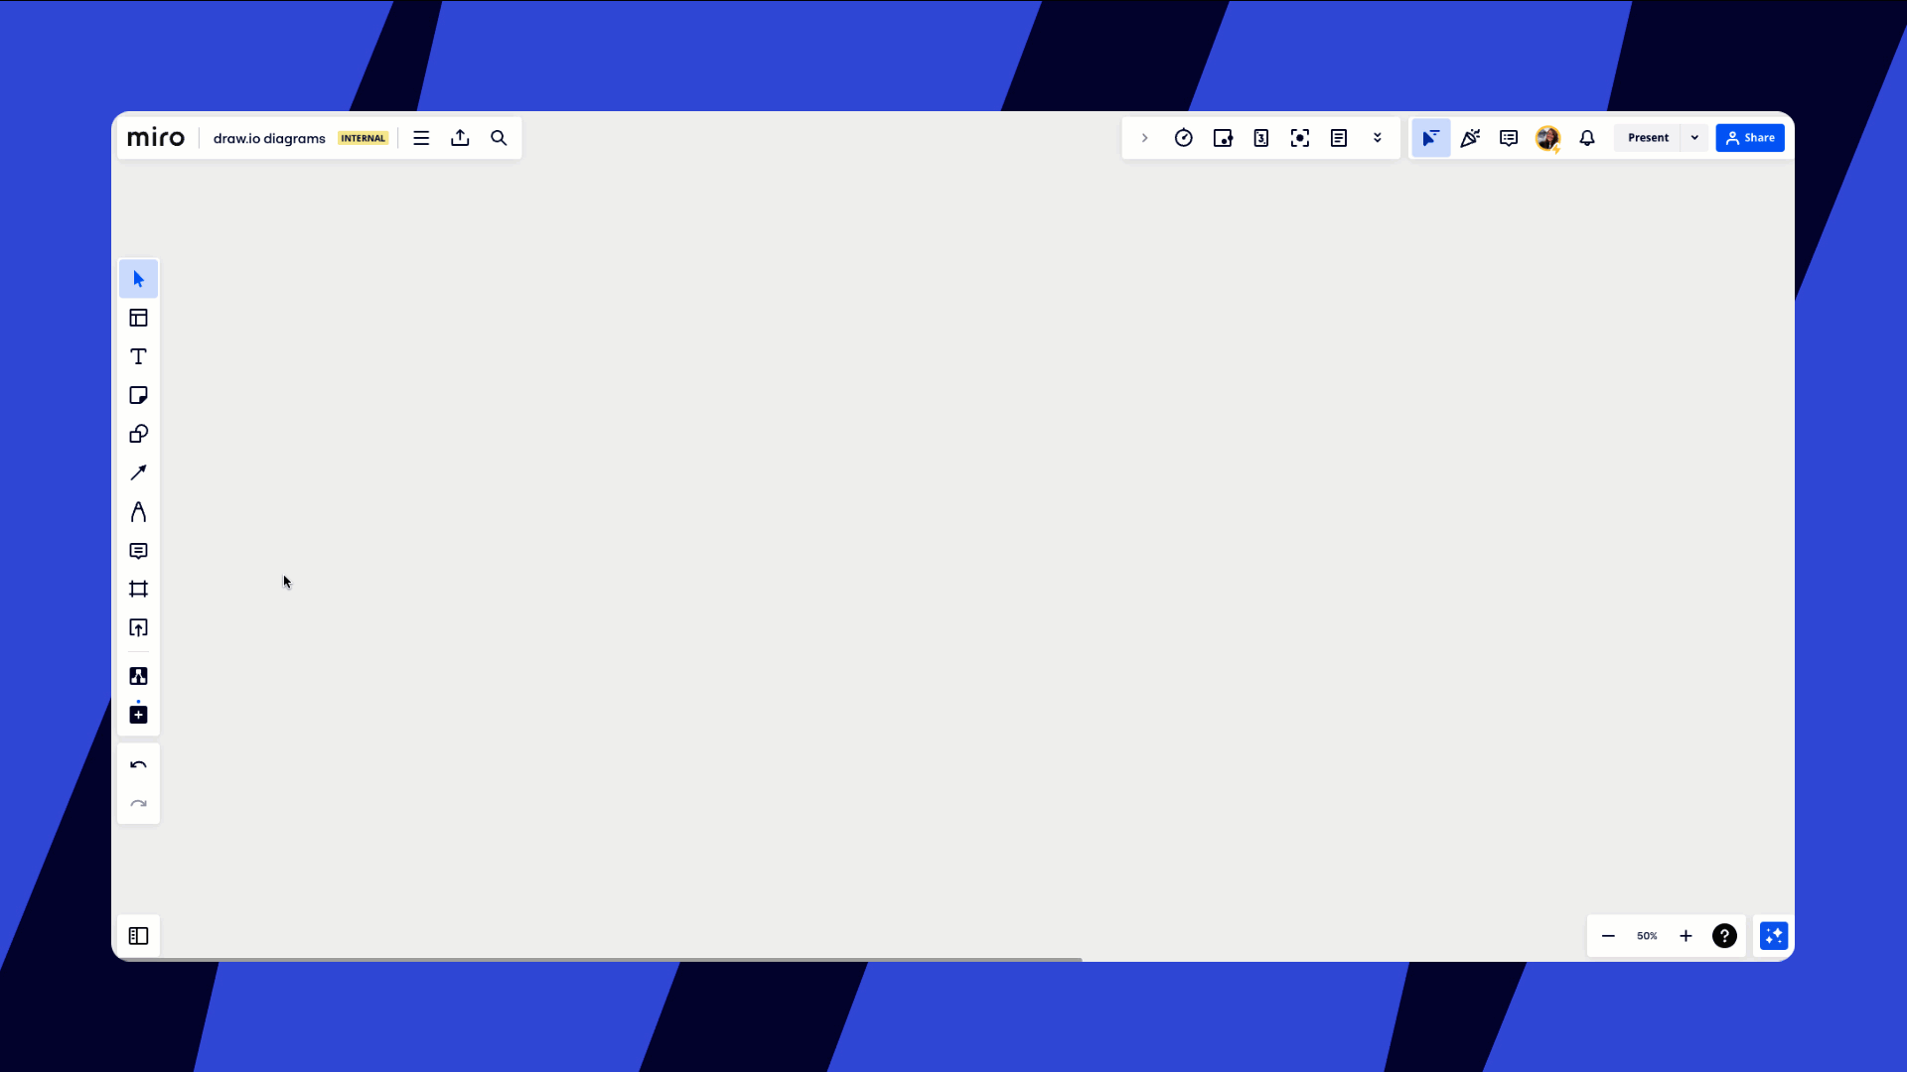Open the Present options dropdown arrow
This screenshot has width=1907, height=1072.
pos(1694,138)
